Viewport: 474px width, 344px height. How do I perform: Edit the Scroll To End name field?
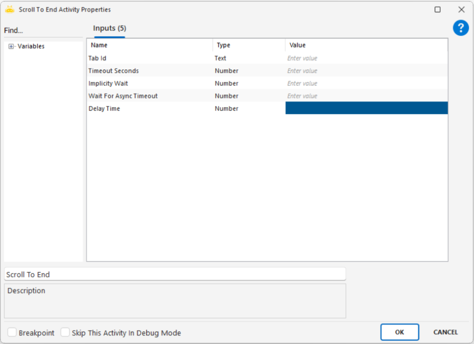(175, 274)
